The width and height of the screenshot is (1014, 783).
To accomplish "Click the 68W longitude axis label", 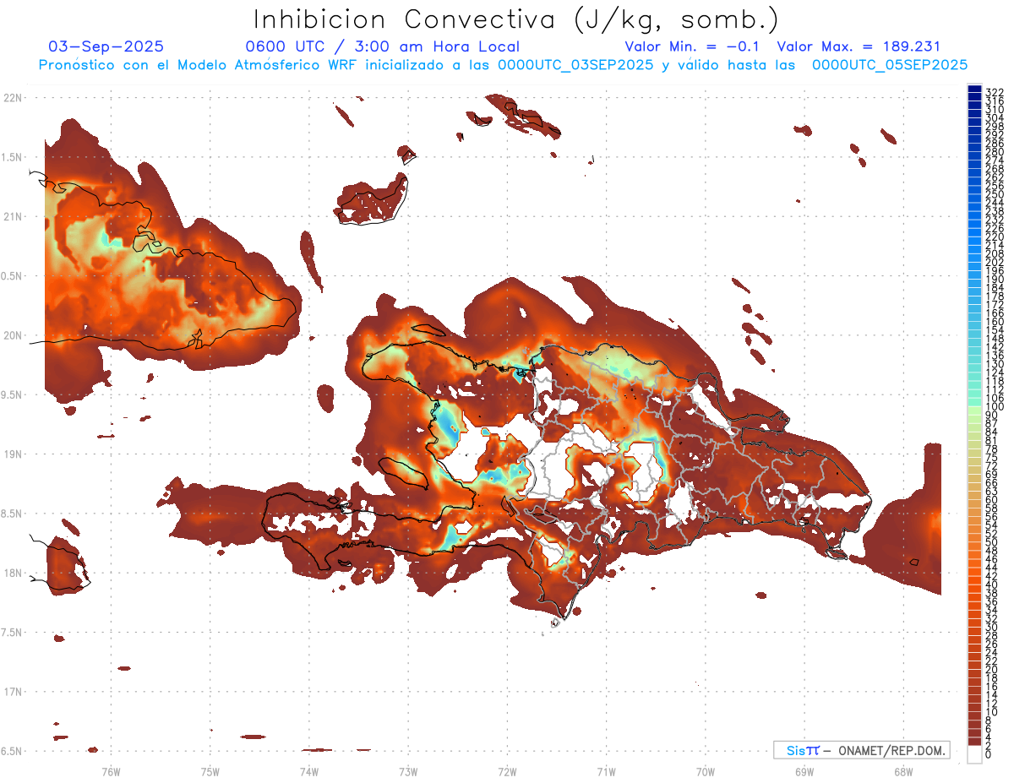I will [902, 770].
